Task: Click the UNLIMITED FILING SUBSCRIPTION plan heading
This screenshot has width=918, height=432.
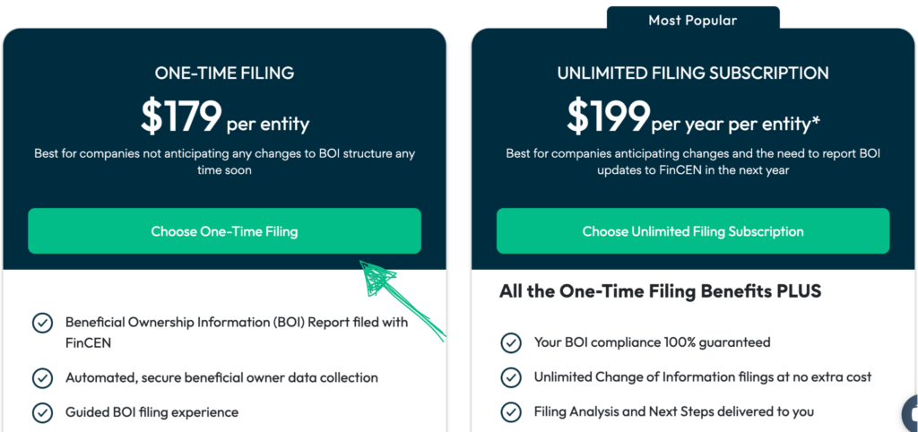Action: point(693,73)
